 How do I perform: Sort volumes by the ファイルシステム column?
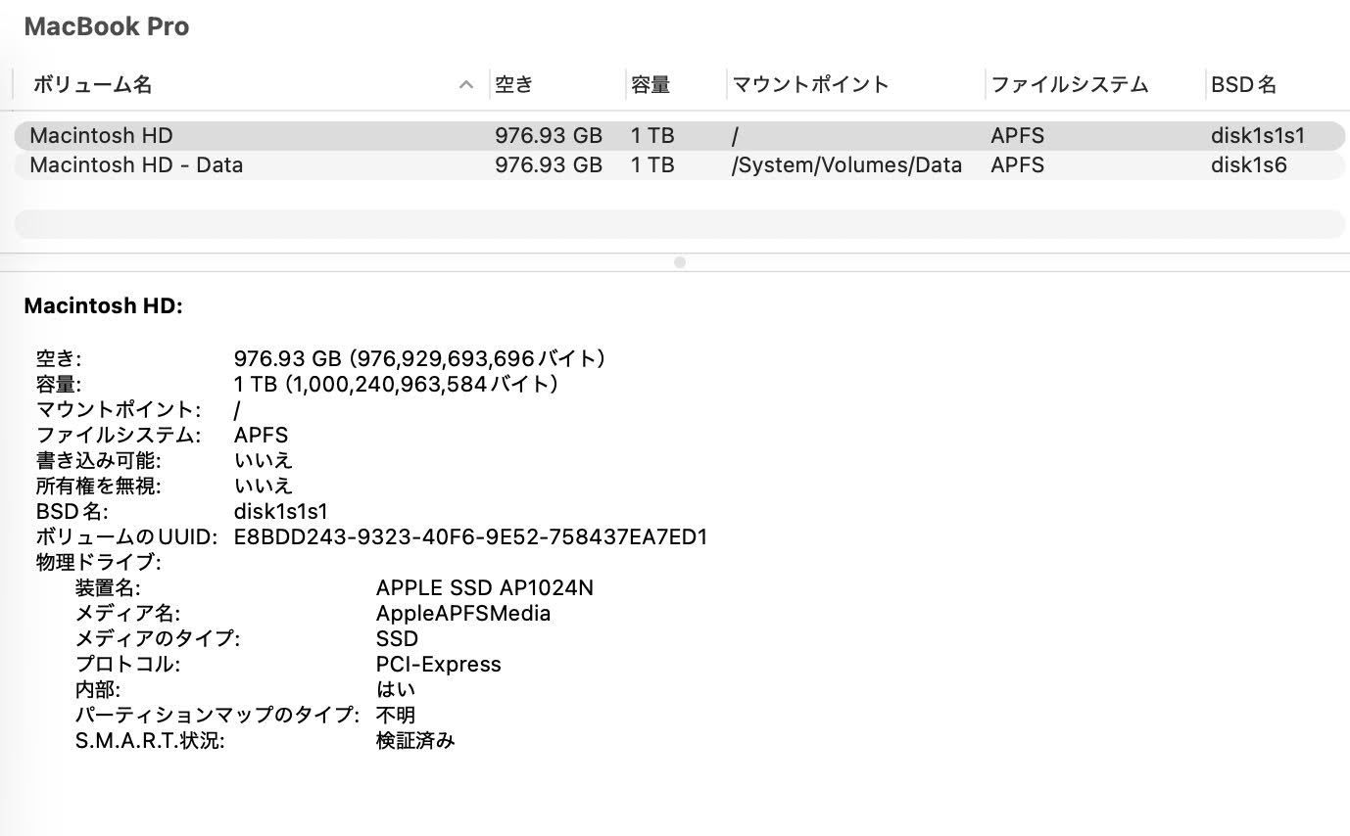pyautogui.click(x=1071, y=85)
